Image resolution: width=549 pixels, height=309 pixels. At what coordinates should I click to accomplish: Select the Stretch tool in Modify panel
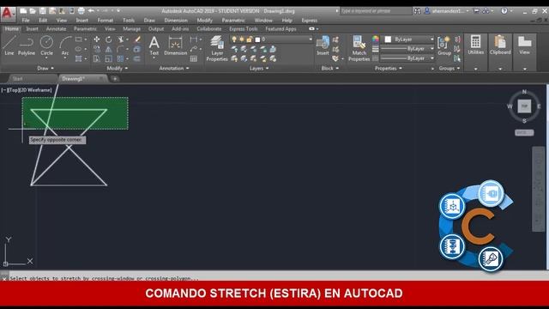tap(97, 58)
